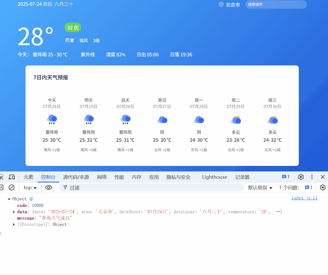Click overcast cloud icon for 周一 07月28日

coord(199,120)
